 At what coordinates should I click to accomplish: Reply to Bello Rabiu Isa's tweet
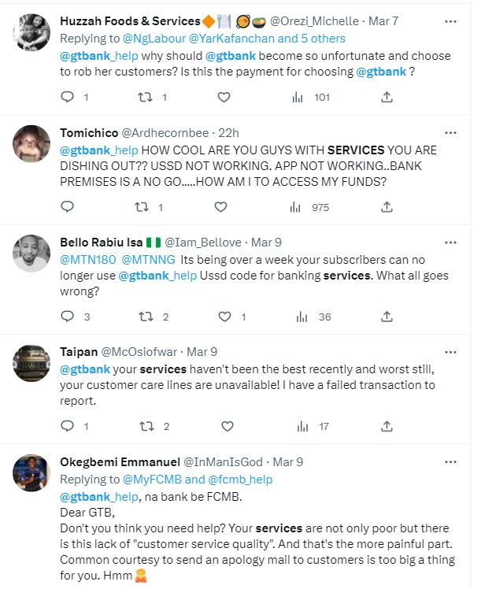[x=67, y=317]
